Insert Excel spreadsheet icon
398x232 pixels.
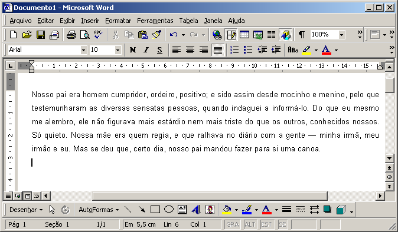click(x=258, y=34)
